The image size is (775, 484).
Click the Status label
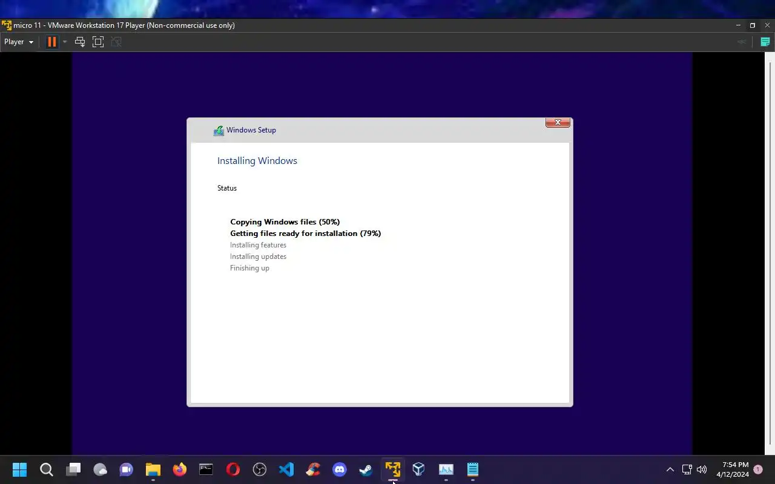[227, 188]
